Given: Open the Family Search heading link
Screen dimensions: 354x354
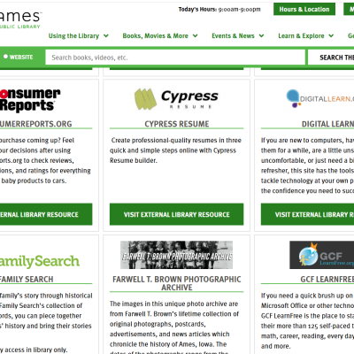Looking at the screenshot, I should point(27,279).
